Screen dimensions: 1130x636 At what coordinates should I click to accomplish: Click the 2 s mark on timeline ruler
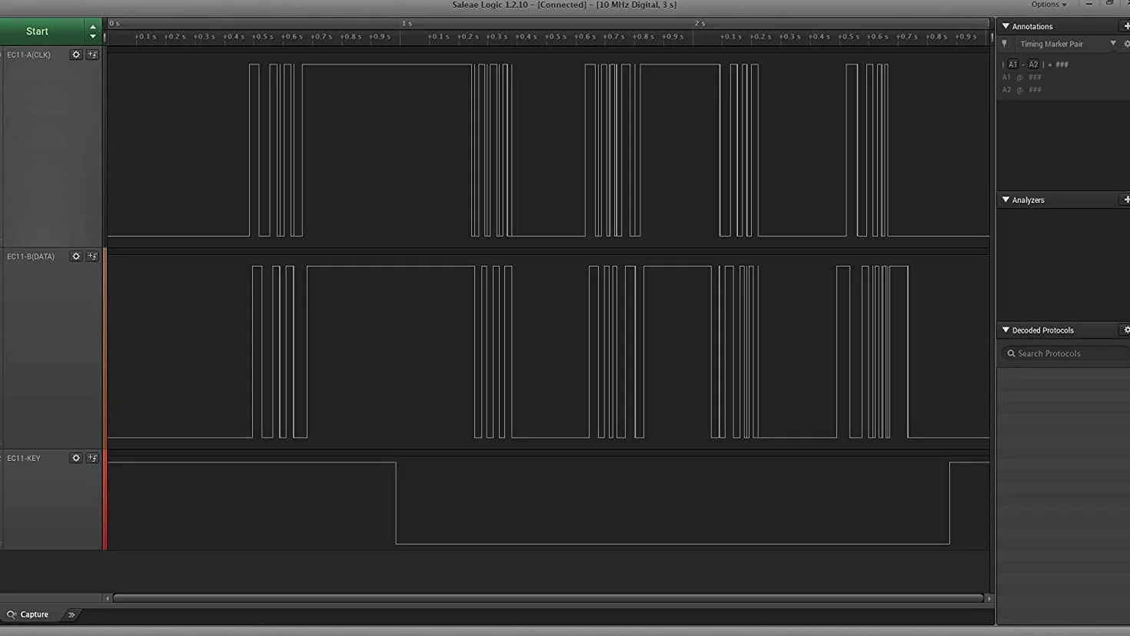click(700, 24)
